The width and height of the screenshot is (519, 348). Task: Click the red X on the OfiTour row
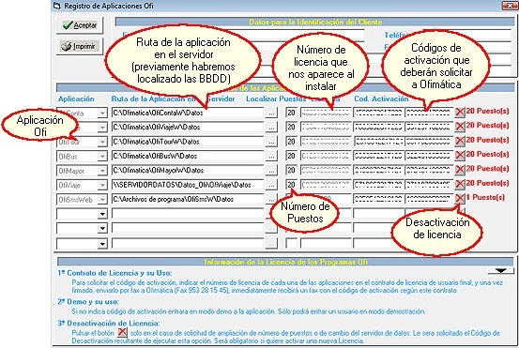pyautogui.click(x=460, y=141)
